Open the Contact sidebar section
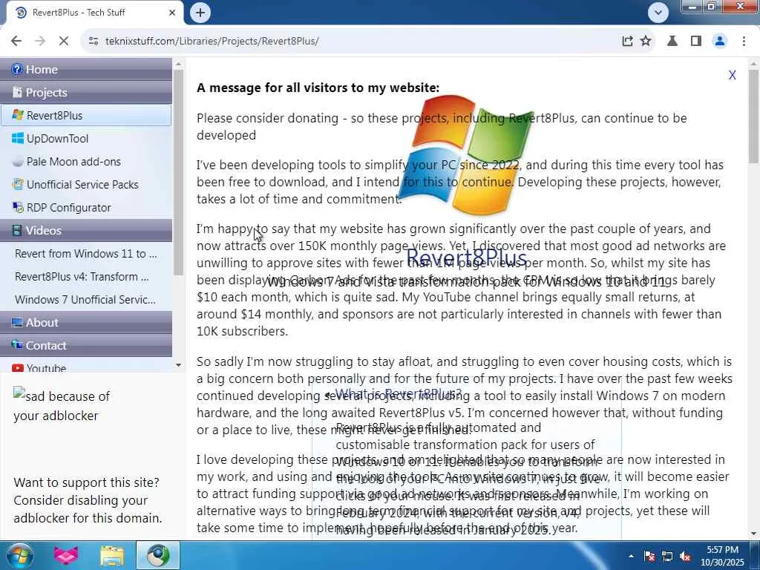This screenshot has width=760, height=570. (86, 346)
